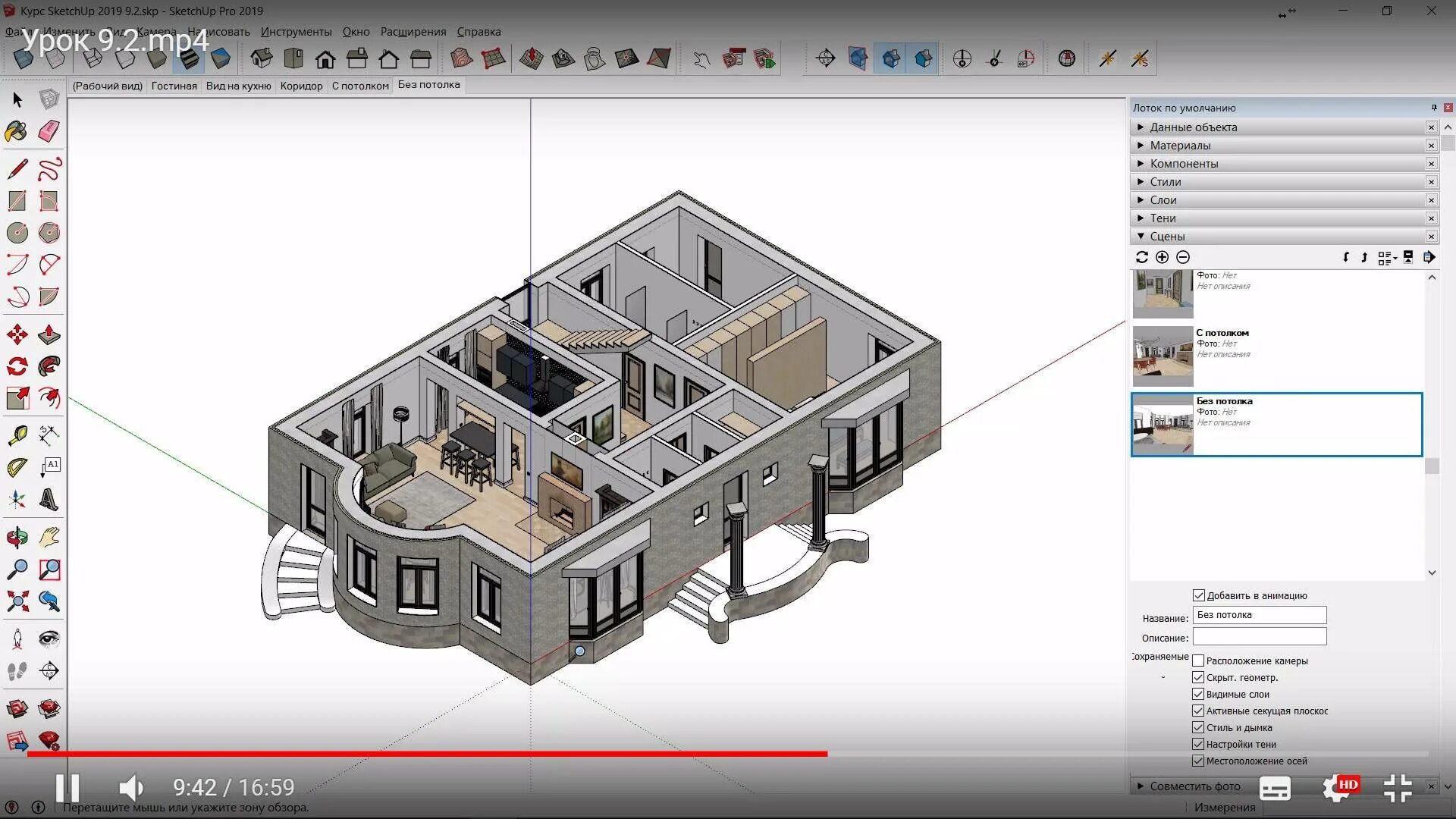This screenshot has height=819, width=1456.
Task: Toggle Настройки тени checkbox
Action: pos(1198,745)
